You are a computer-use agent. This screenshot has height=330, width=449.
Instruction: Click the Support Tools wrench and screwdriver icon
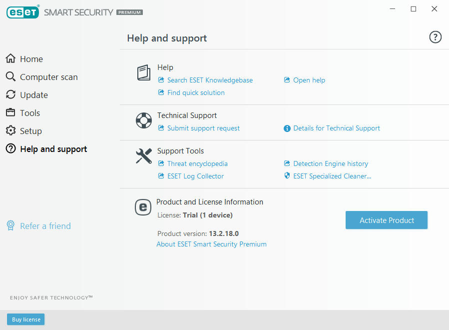pyautogui.click(x=144, y=156)
